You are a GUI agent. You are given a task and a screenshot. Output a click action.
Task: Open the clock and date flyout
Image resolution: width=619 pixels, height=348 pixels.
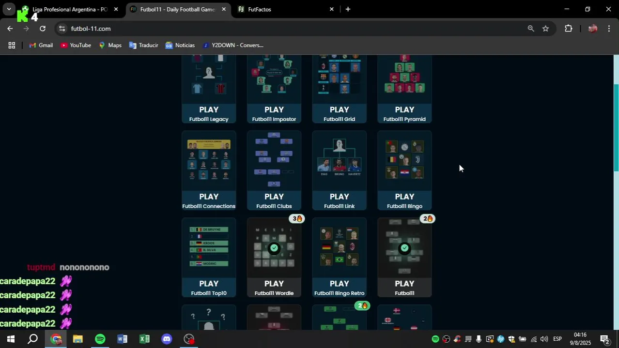[x=580, y=339]
